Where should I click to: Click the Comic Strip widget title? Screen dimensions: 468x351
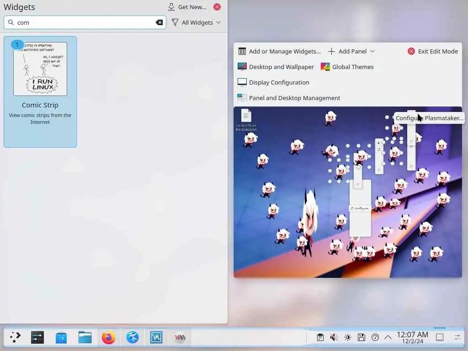tap(40, 105)
